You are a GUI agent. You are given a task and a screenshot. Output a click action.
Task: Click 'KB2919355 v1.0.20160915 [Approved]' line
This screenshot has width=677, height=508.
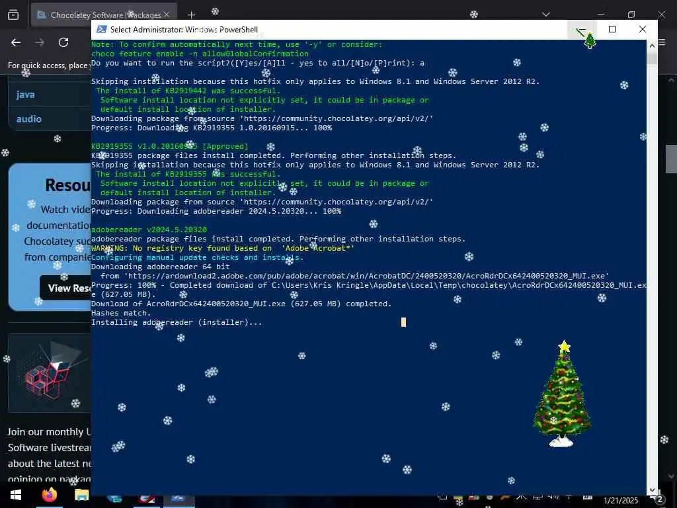click(170, 146)
